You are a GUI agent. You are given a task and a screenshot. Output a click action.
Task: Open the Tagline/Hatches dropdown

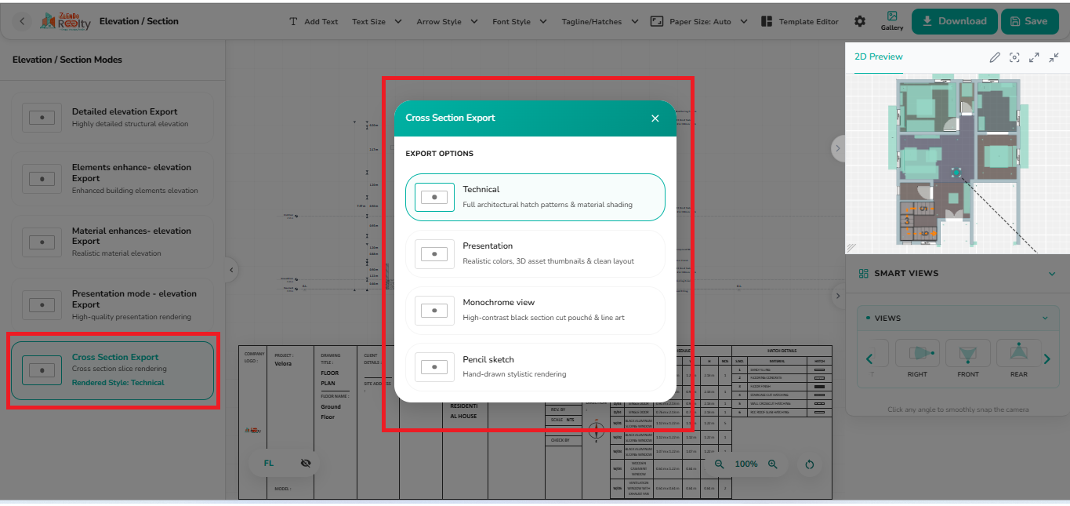[600, 21]
